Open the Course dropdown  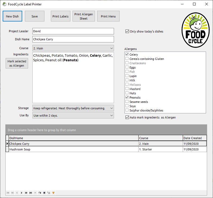pyautogui.click(x=112, y=48)
